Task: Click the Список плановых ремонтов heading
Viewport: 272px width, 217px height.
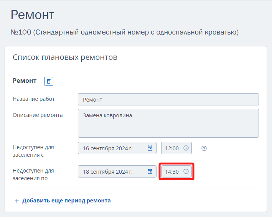Action: coord(65,57)
